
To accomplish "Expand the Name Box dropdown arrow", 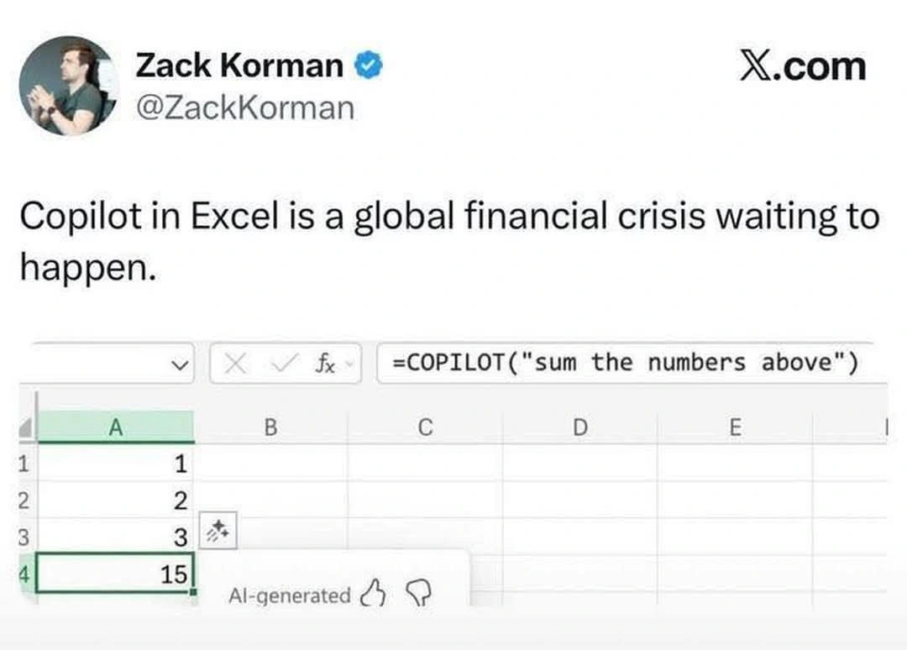I will pos(177,364).
